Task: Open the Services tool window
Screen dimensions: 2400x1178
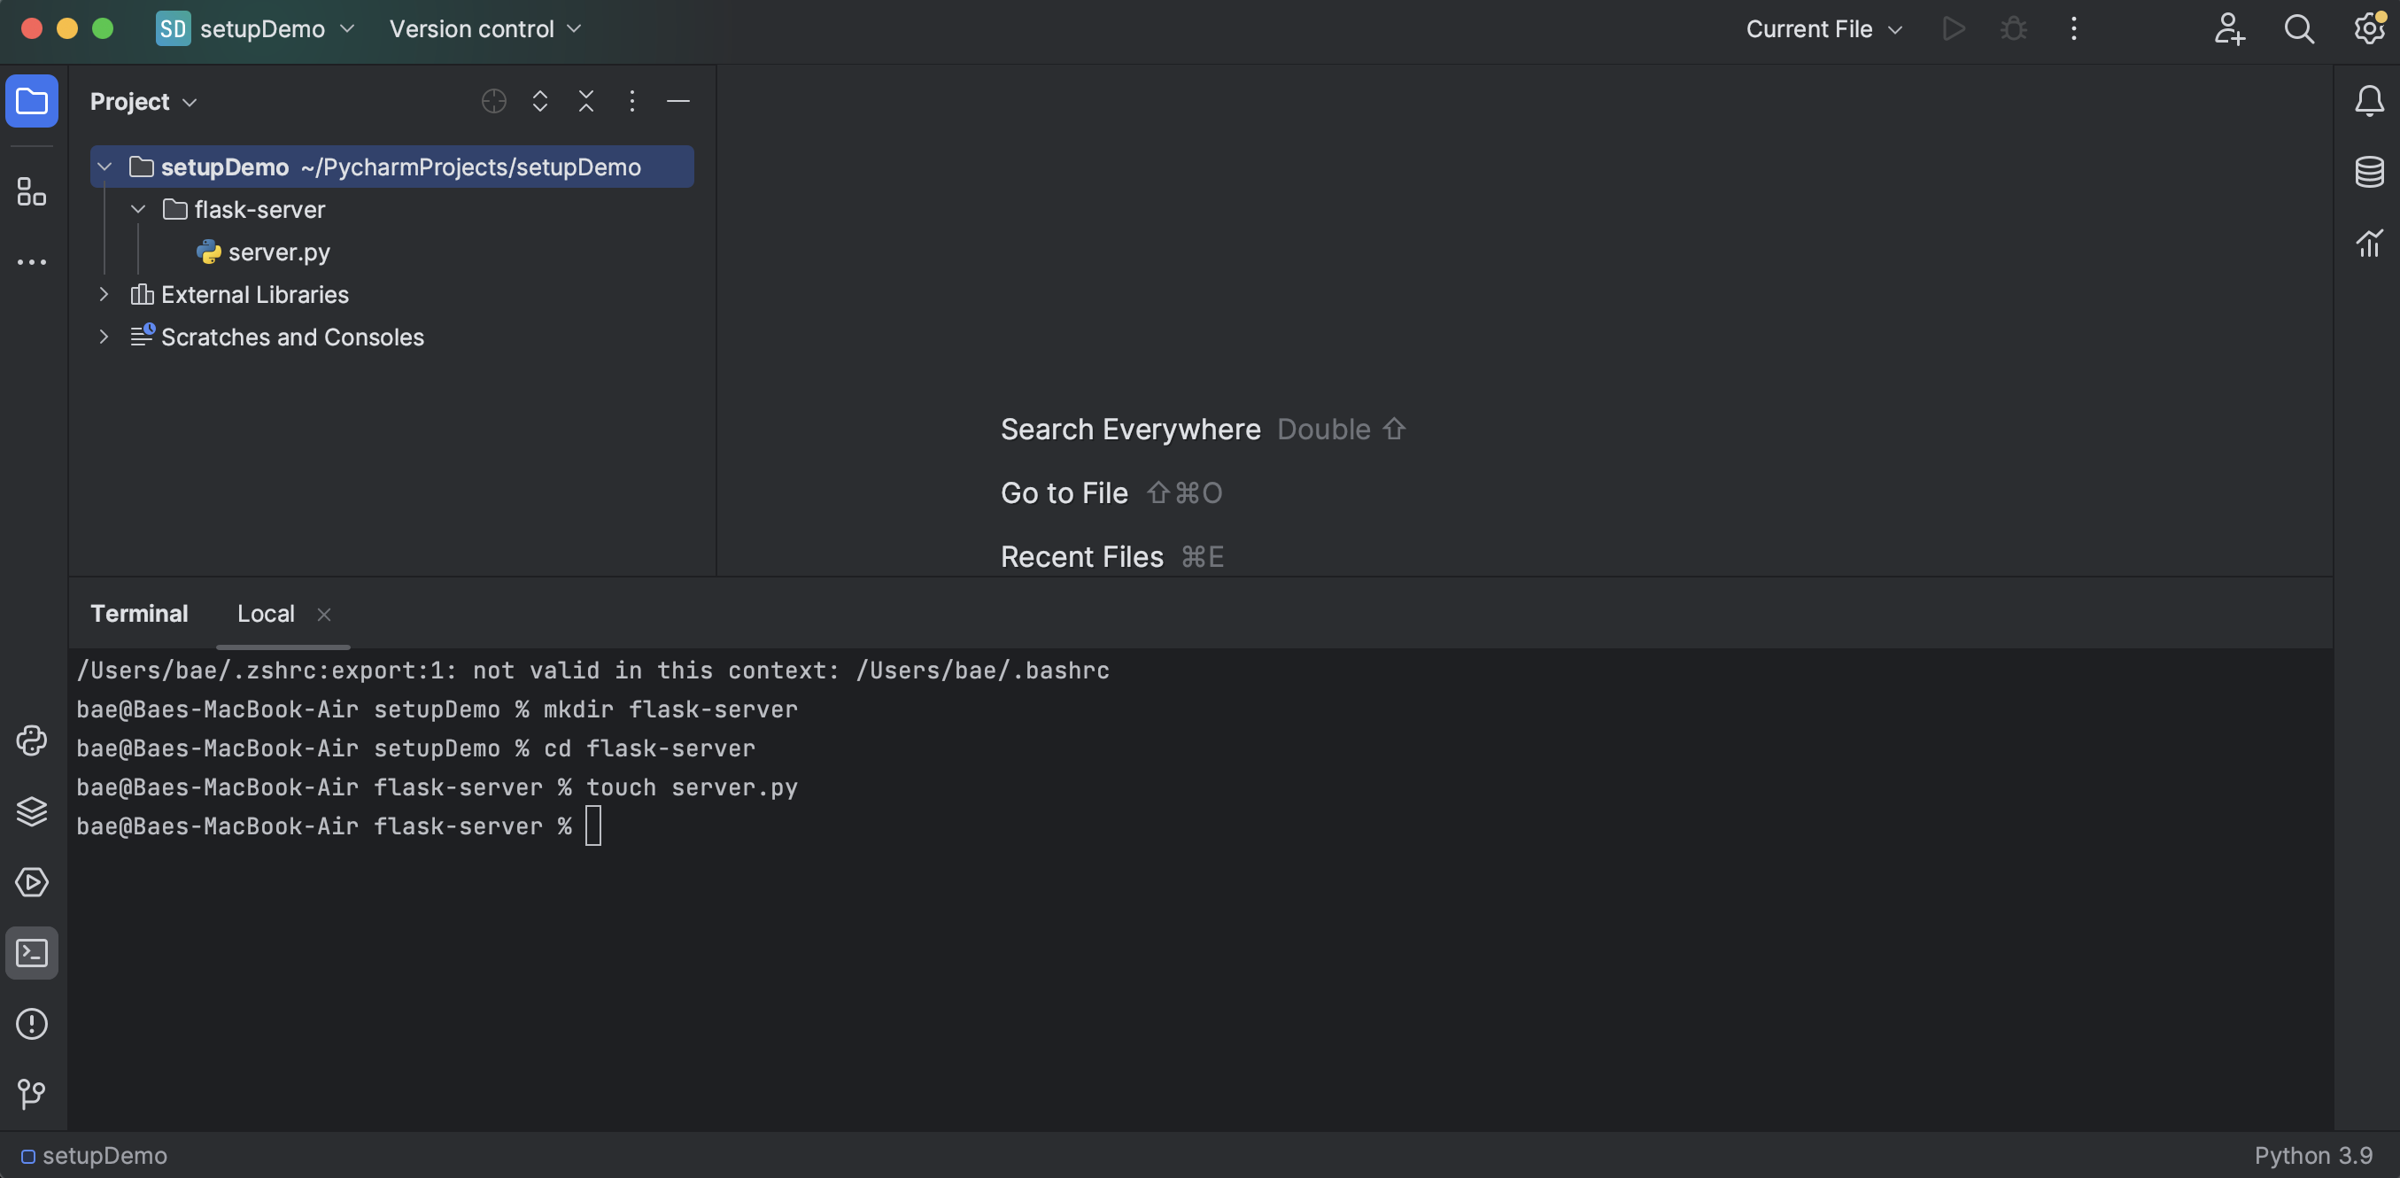Action: pyautogui.click(x=32, y=882)
